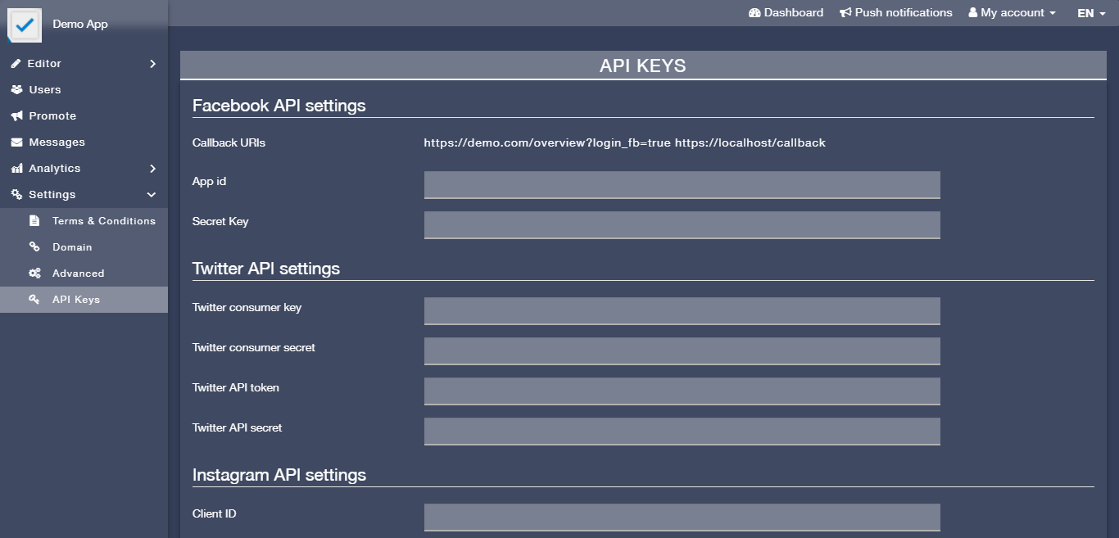Expand the Editor submenu chevron
Image resolution: width=1119 pixels, height=538 pixels.
(152, 64)
